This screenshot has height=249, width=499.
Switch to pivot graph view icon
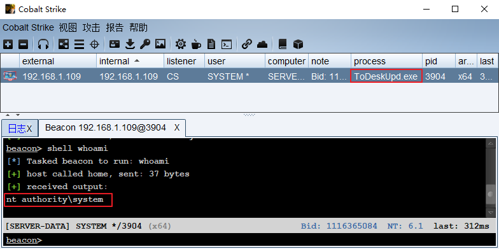click(x=64, y=45)
